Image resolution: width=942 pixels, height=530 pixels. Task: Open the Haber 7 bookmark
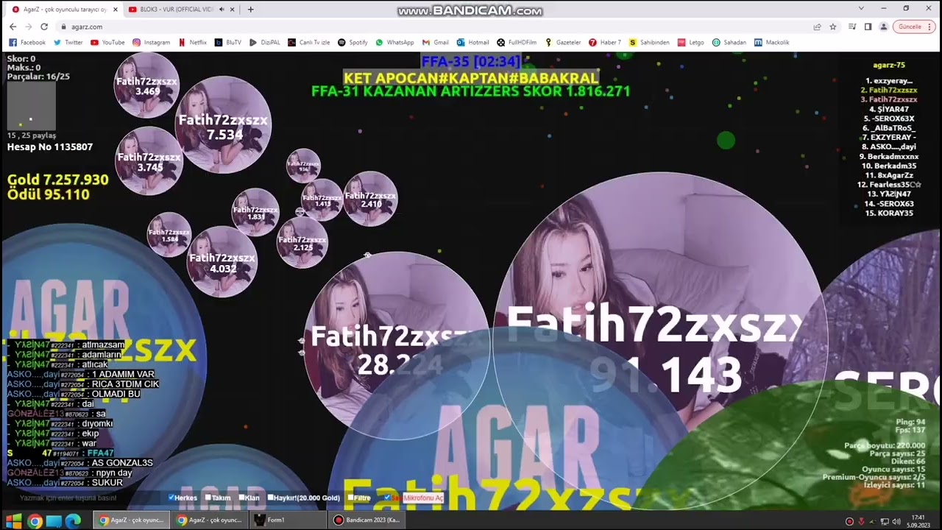click(x=605, y=43)
